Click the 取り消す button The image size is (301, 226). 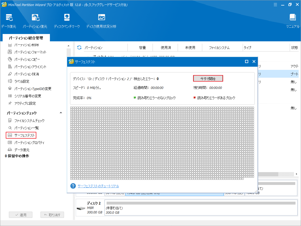click(x=52, y=215)
